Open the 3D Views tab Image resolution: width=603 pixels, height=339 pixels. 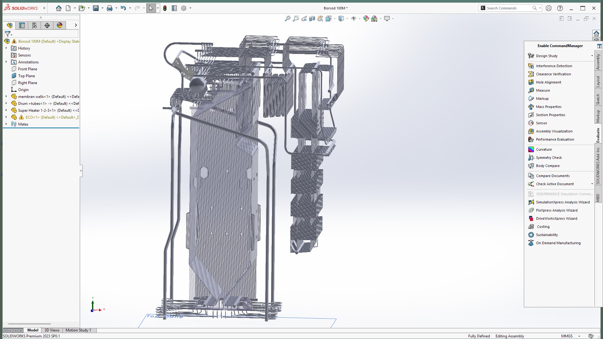[x=52, y=330]
